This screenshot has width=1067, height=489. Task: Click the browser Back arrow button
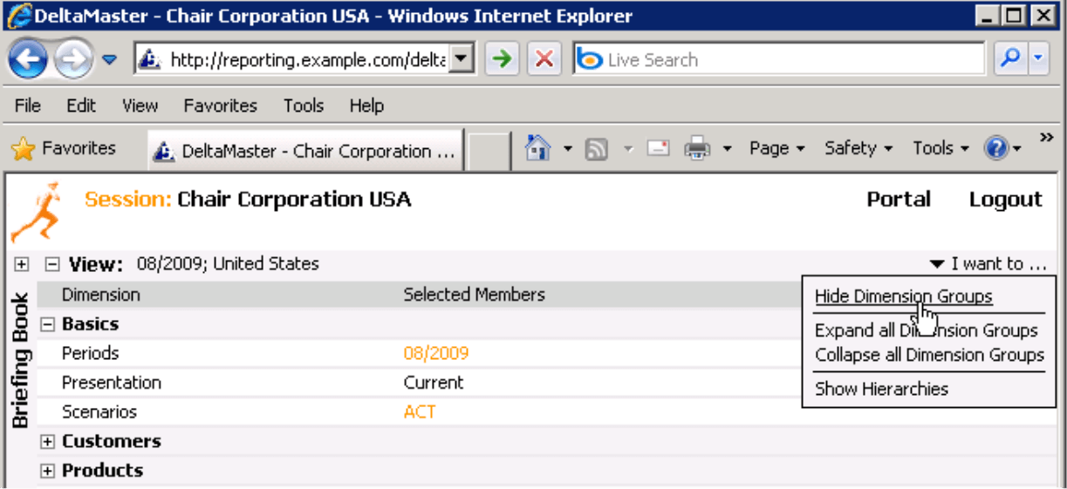[30, 59]
